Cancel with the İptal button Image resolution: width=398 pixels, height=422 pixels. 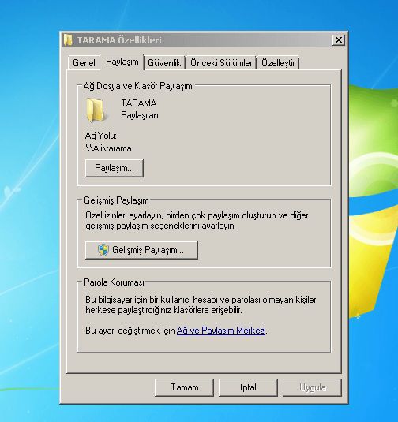tap(248, 387)
